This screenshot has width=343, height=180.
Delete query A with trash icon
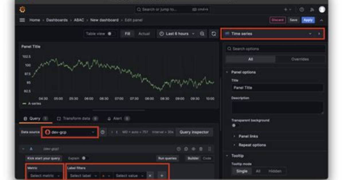[x=201, y=149]
